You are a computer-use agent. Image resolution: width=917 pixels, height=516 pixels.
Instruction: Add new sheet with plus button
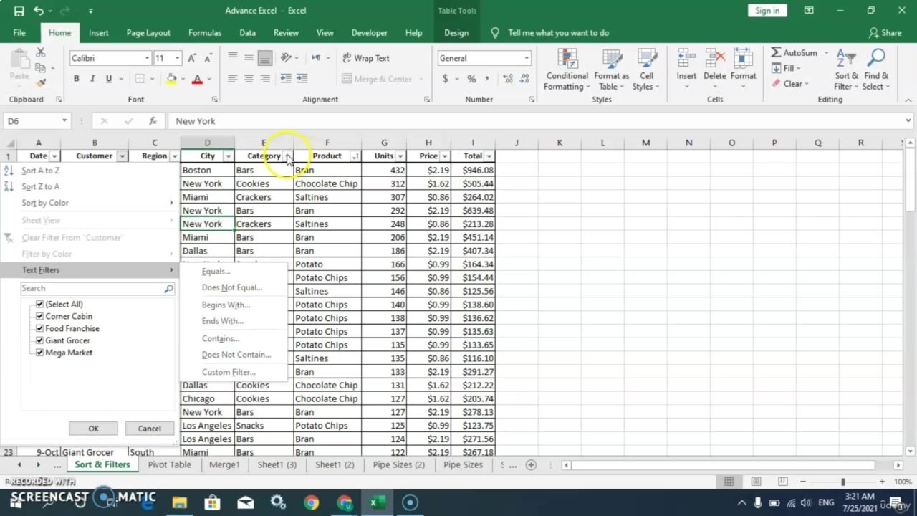coord(531,464)
